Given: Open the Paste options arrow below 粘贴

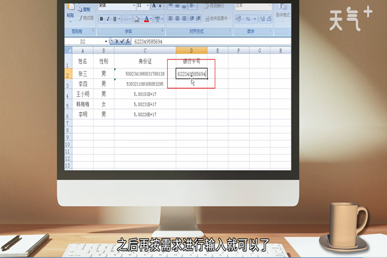Looking at the screenshot, I should coord(70,22).
